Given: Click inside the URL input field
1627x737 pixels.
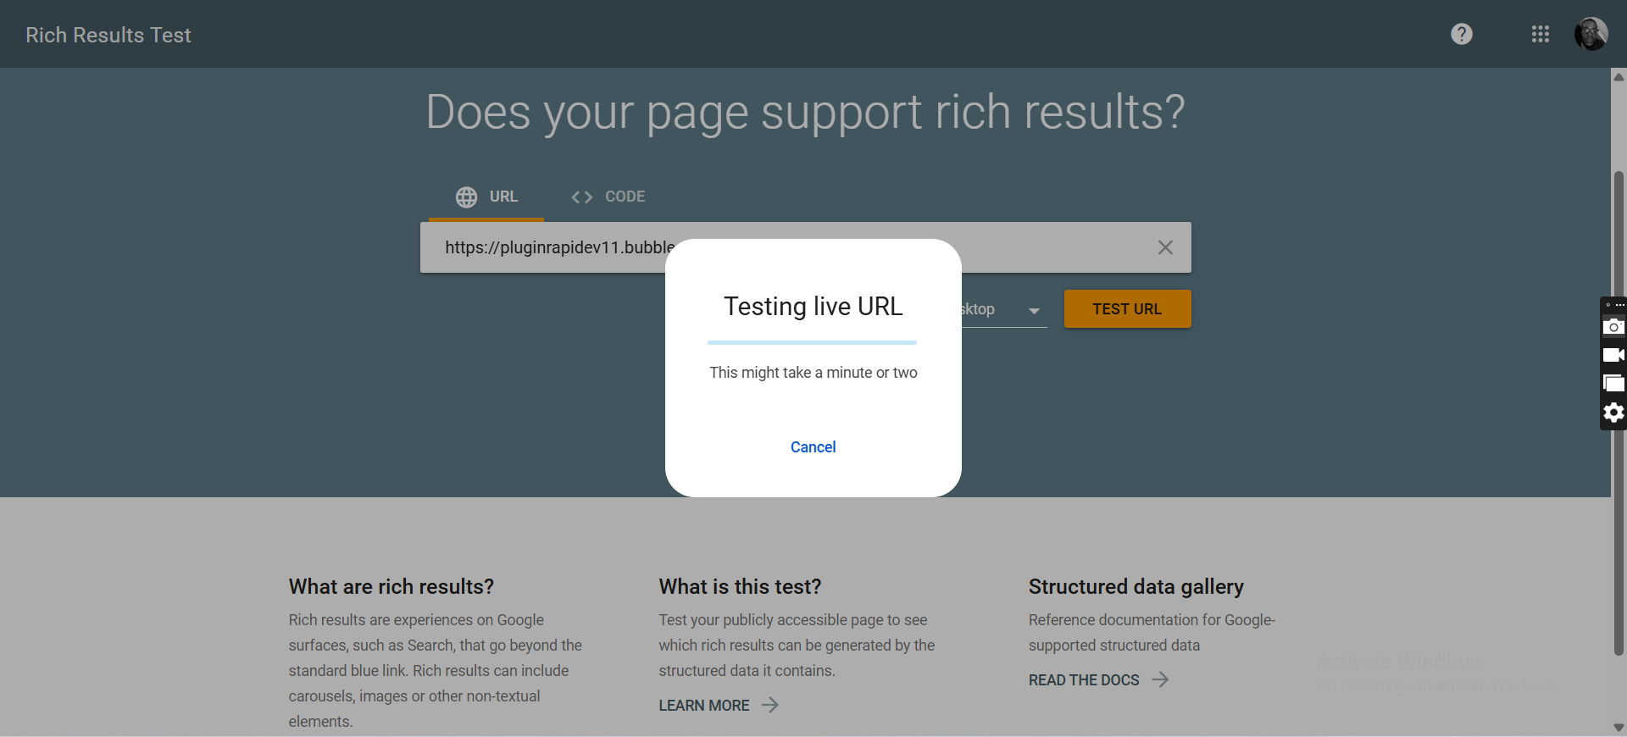Looking at the screenshot, I should [551, 247].
